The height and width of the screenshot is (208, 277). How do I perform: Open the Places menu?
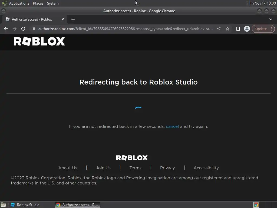point(38,3)
